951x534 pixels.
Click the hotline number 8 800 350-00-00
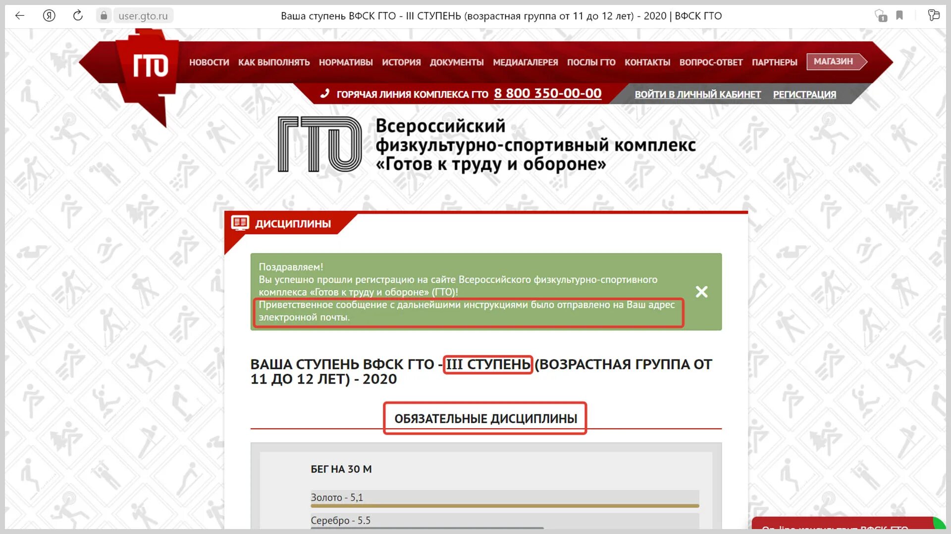547,93
